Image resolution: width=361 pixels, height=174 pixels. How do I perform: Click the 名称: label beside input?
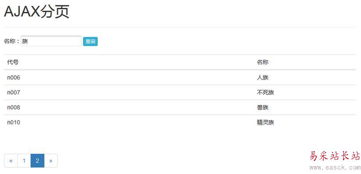(12, 41)
